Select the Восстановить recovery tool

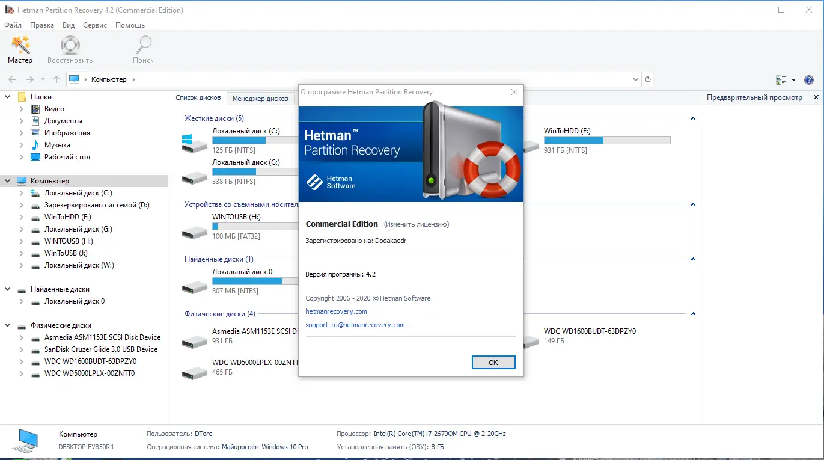click(x=70, y=48)
